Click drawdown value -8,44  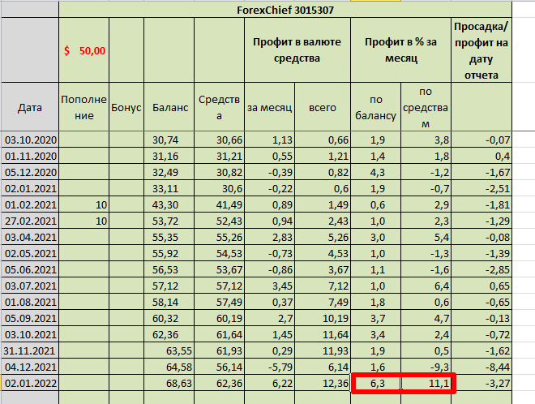coord(481,367)
